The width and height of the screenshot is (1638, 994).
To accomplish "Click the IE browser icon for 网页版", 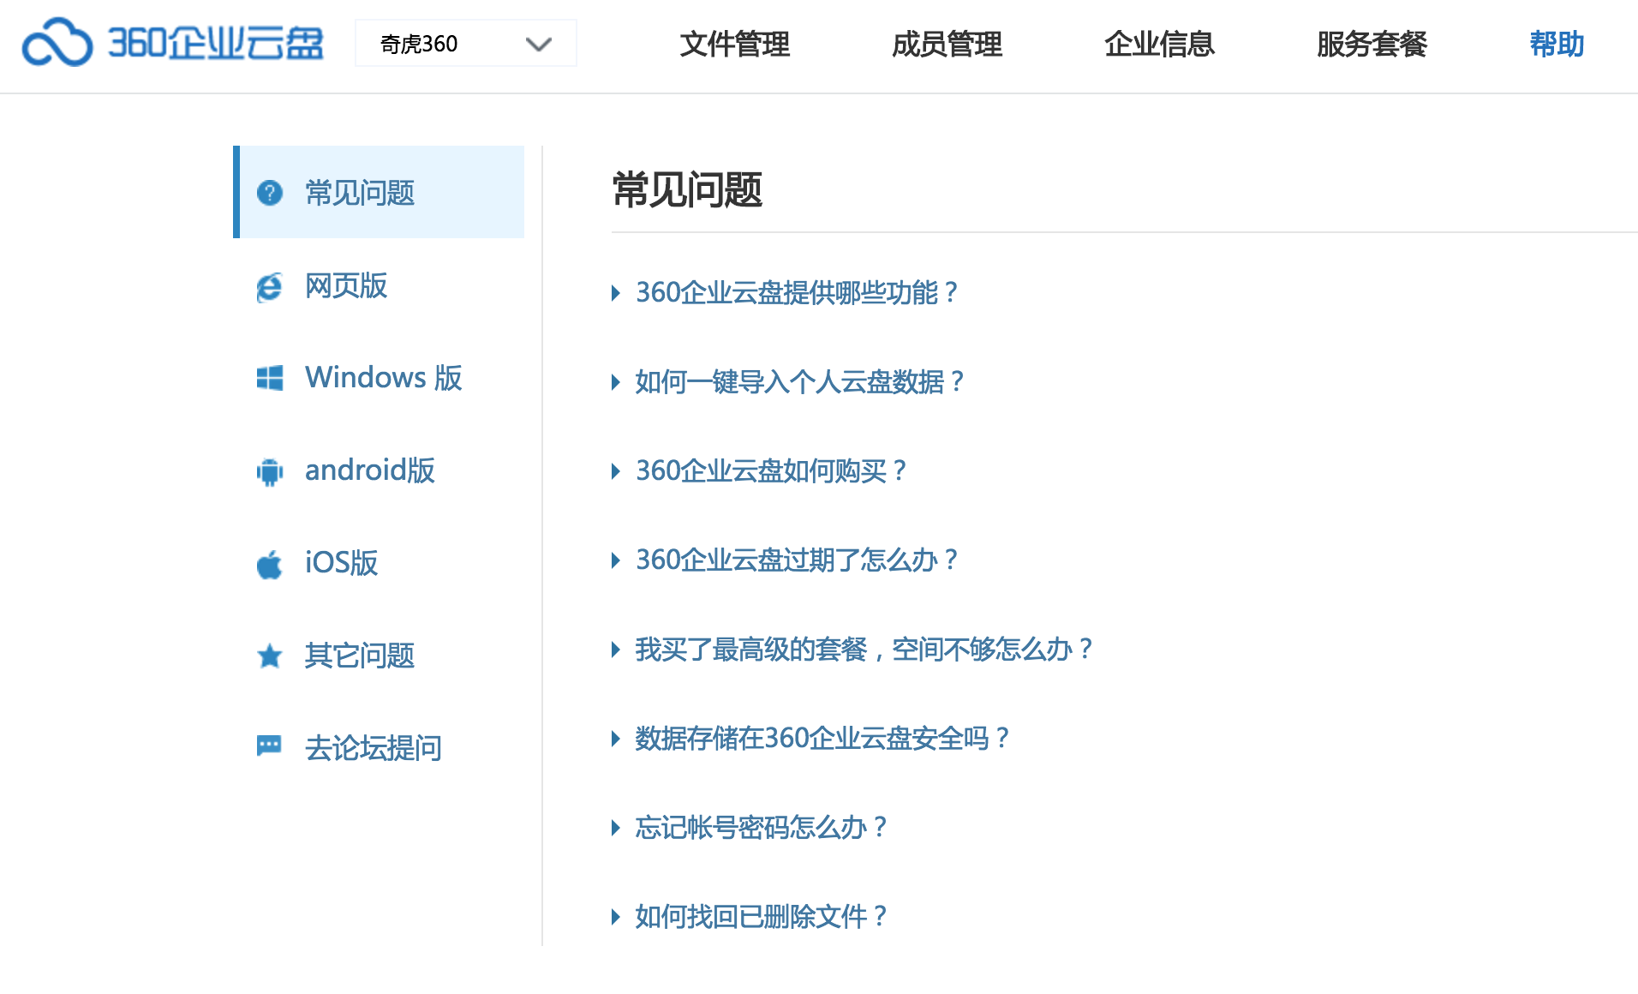I will (x=269, y=287).
